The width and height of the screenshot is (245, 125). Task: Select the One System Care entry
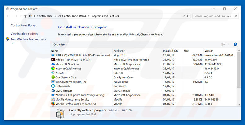click(x=144, y=77)
